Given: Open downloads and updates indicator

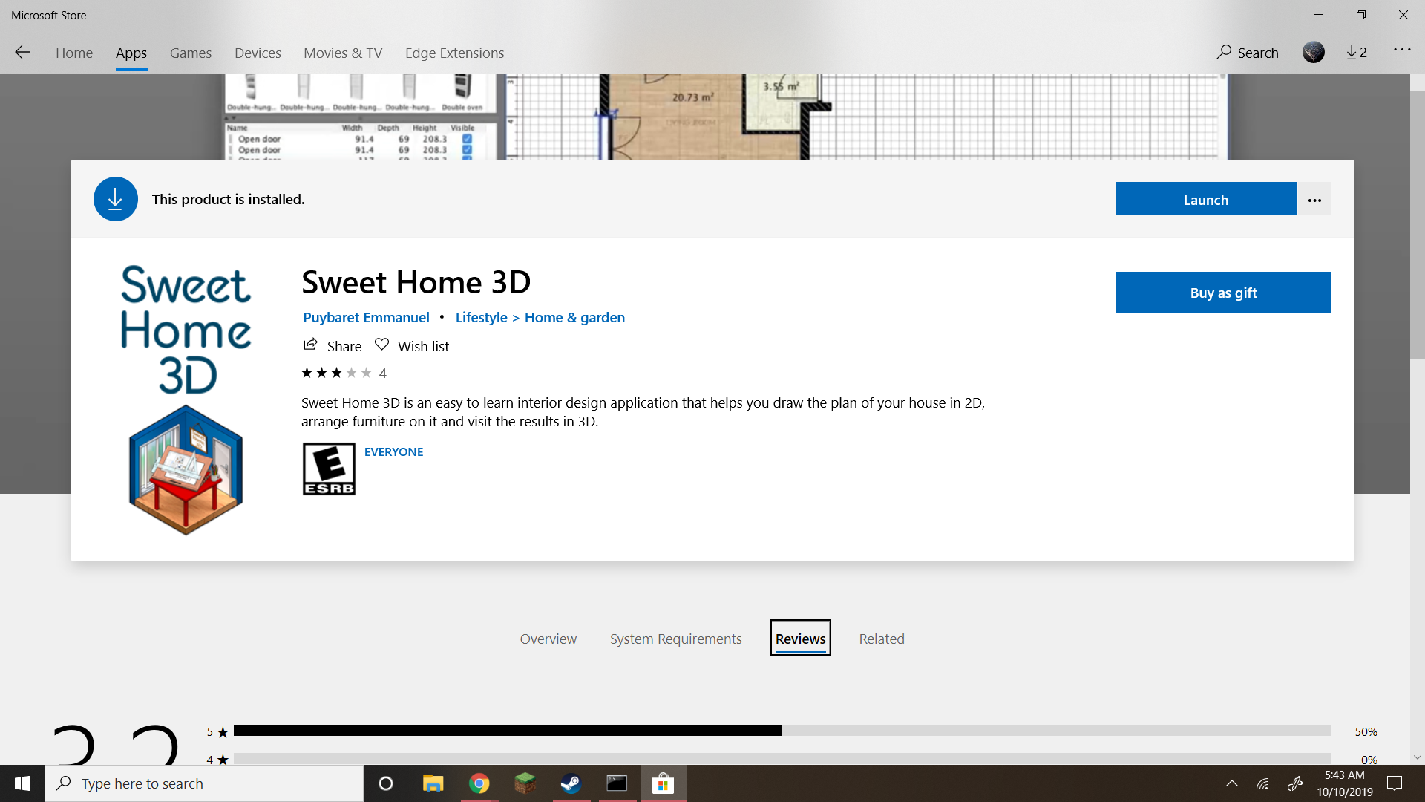Looking at the screenshot, I should (1357, 52).
